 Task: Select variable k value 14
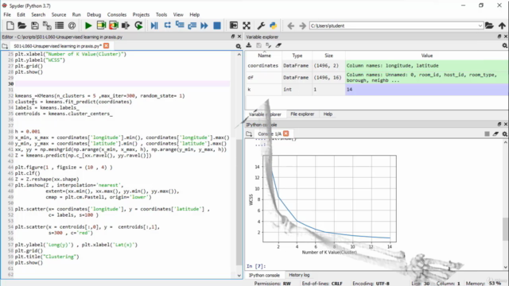click(427, 90)
